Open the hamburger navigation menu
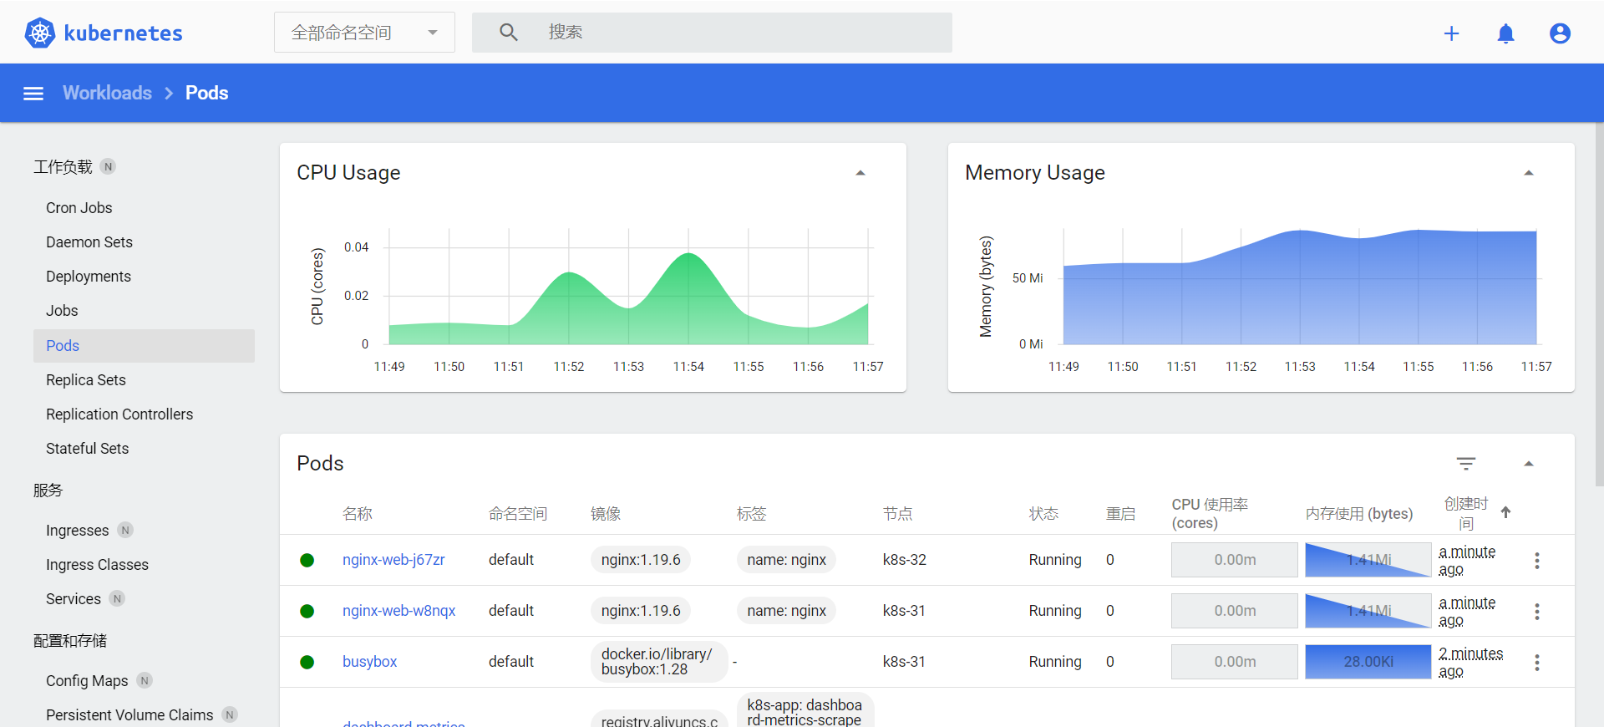This screenshot has height=727, width=1604. [x=33, y=94]
